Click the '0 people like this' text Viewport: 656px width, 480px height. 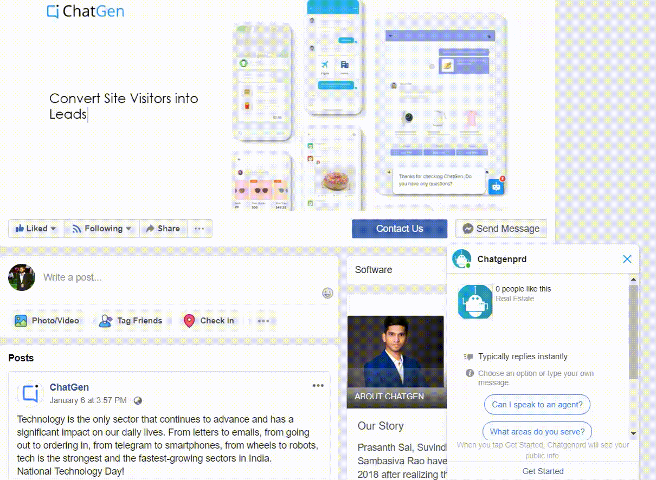(x=523, y=289)
